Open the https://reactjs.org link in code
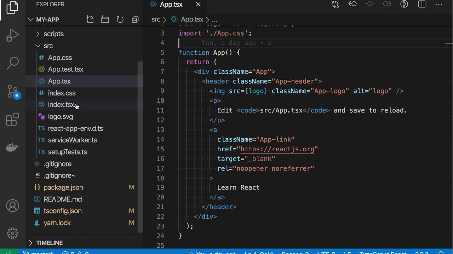The width and height of the screenshot is (453, 254). coord(277,149)
